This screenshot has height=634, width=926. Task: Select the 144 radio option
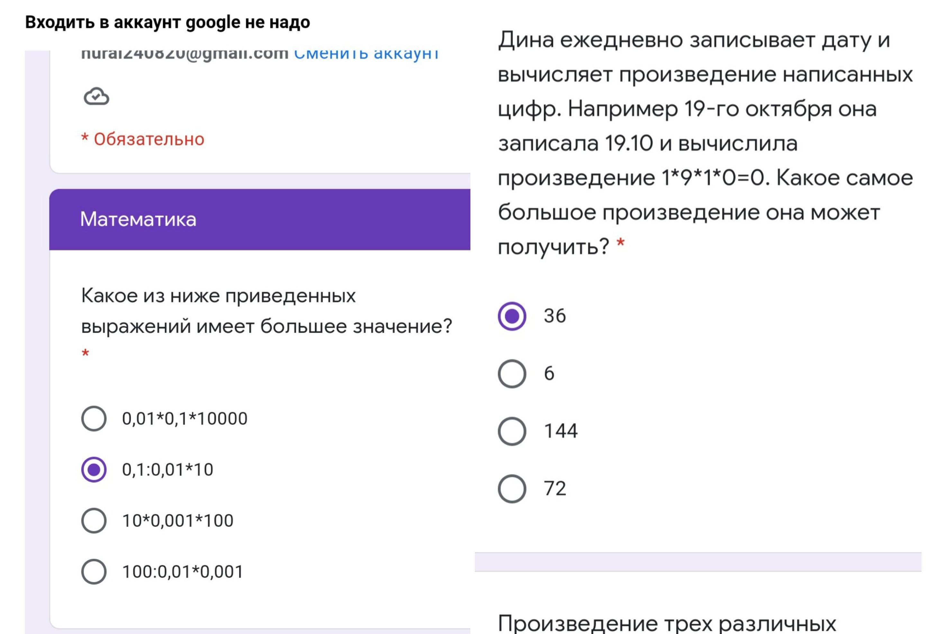(x=512, y=431)
